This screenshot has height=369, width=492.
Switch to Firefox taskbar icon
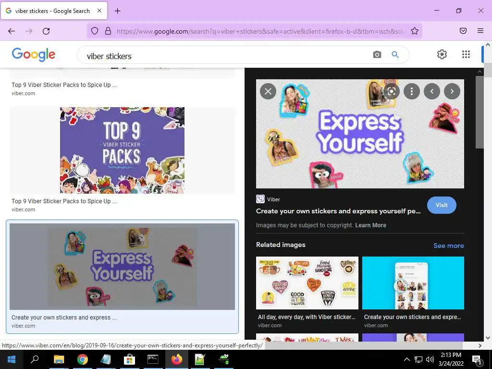pos(176,359)
